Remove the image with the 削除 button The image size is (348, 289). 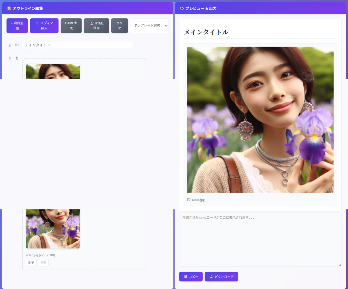pyautogui.click(x=43, y=263)
